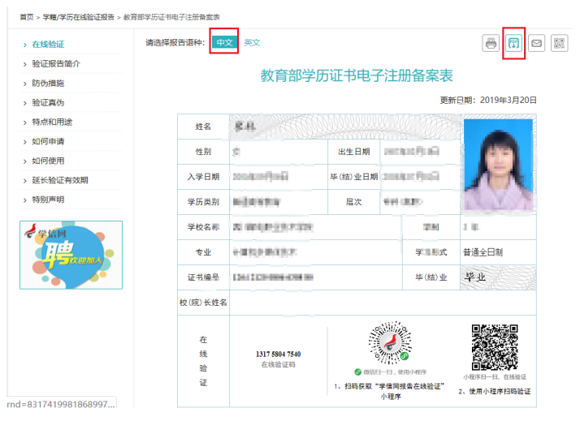Download the report as PDF icon

pyautogui.click(x=513, y=44)
